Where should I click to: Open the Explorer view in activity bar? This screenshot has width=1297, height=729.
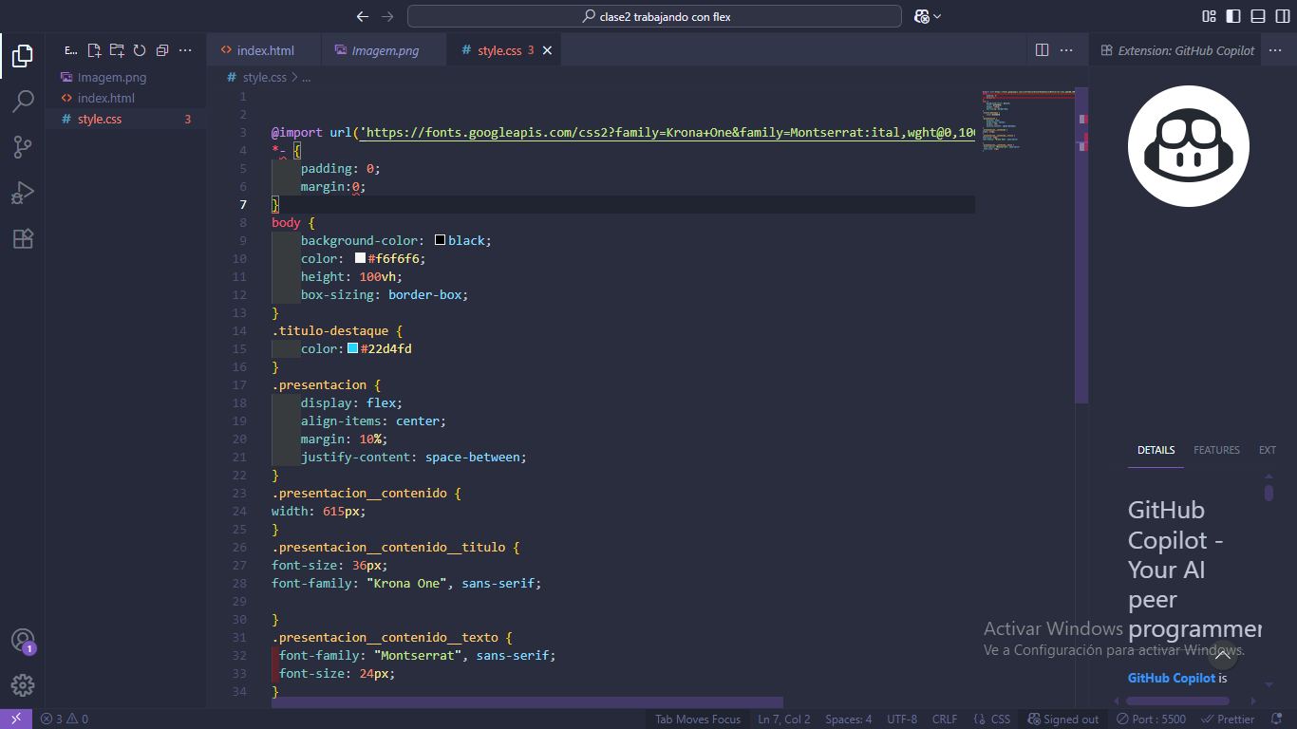23,55
